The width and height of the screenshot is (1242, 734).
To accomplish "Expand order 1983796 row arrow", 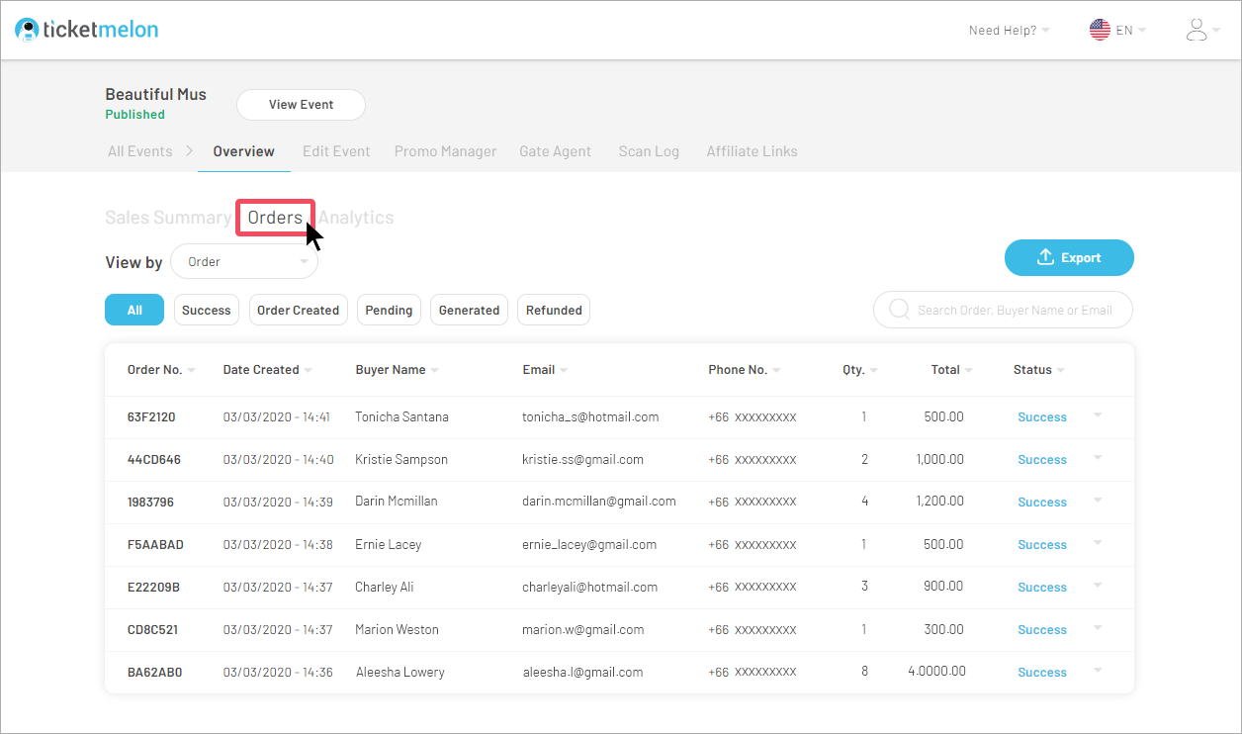I will tap(1098, 501).
